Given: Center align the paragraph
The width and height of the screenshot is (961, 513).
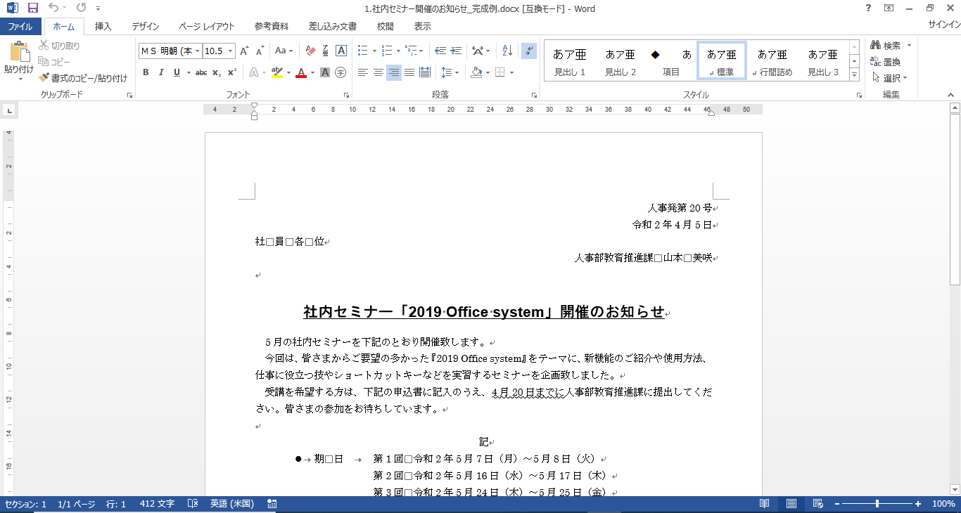Looking at the screenshot, I should coord(378,72).
